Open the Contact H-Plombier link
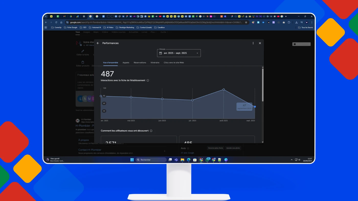The width and height of the screenshot is (358, 201). (90, 150)
